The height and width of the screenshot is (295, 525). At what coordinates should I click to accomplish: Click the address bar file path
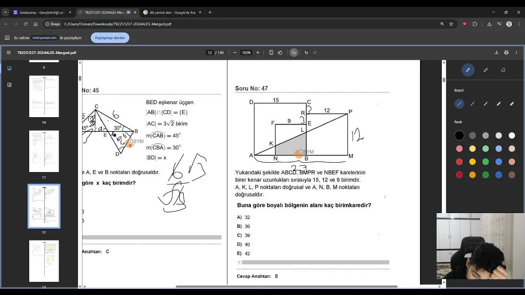[x=118, y=24]
